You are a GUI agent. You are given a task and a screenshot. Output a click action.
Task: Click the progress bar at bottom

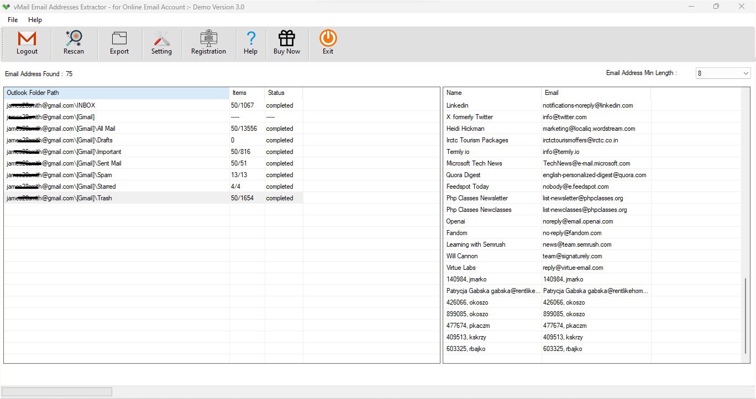point(57,392)
